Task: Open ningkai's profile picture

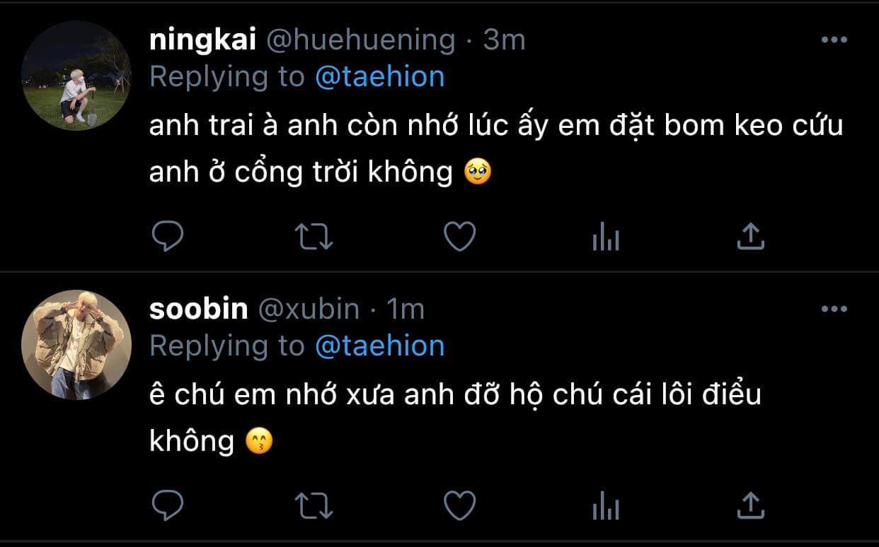Action: click(76, 76)
